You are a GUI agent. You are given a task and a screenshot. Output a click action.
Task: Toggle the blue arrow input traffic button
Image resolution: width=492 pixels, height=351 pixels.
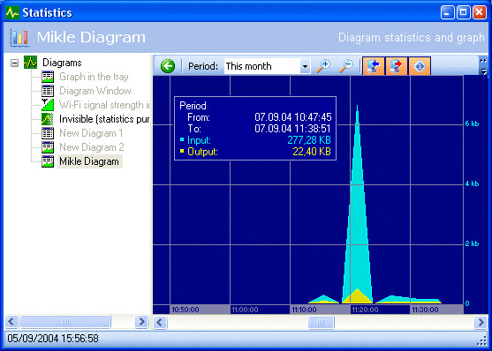coord(374,66)
